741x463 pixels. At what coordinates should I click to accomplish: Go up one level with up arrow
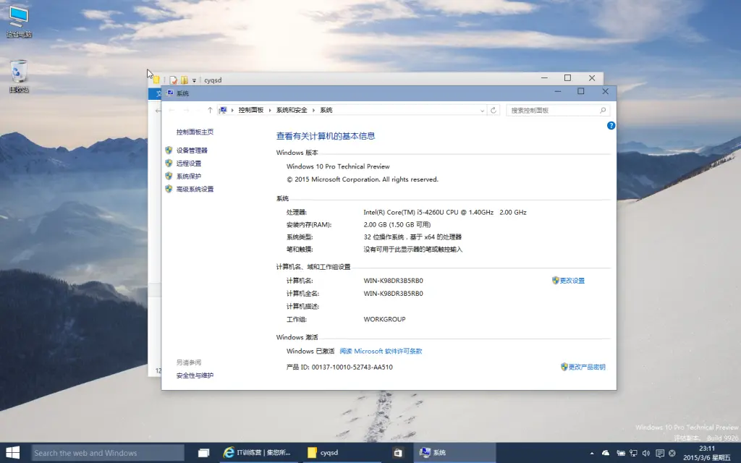[x=210, y=110]
